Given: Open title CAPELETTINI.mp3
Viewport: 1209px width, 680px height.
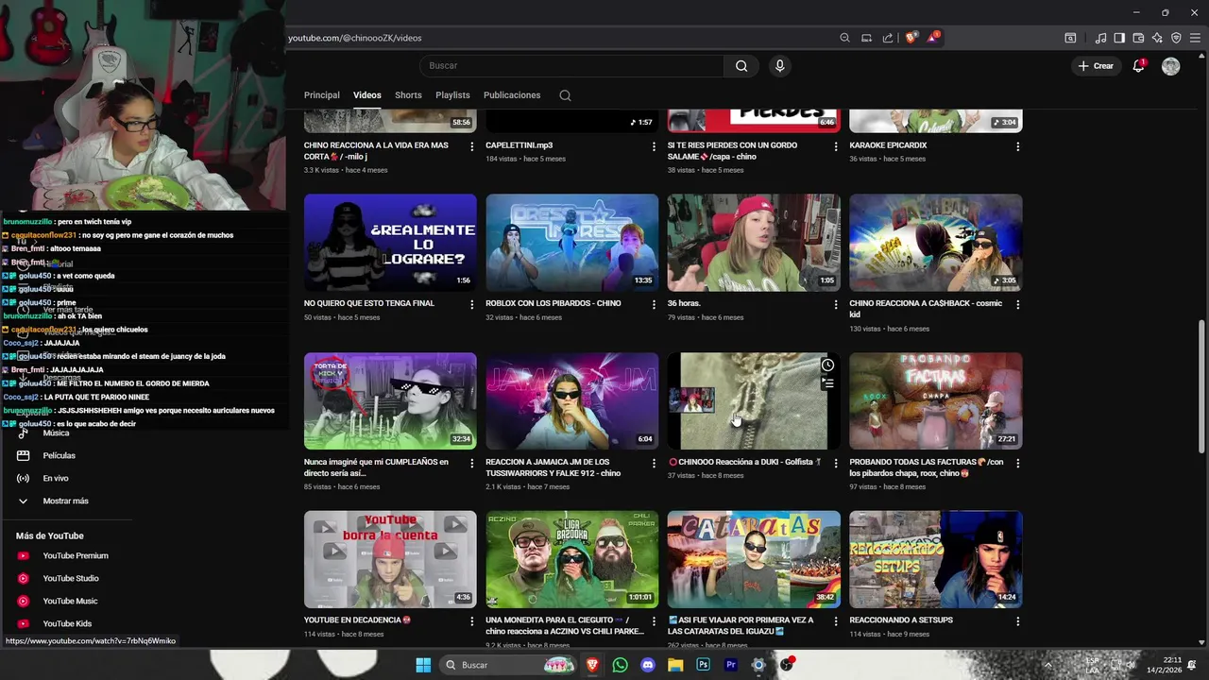Looking at the screenshot, I should [519, 145].
